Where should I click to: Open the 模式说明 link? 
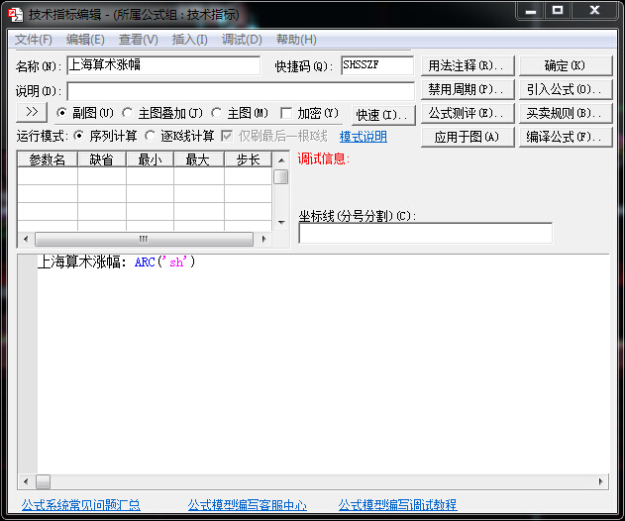(x=364, y=137)
